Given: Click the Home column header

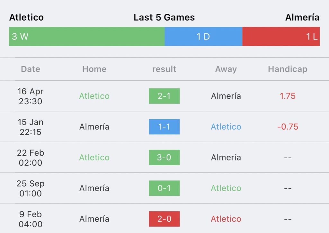Looking at the screenshot, I should [94, 69].
